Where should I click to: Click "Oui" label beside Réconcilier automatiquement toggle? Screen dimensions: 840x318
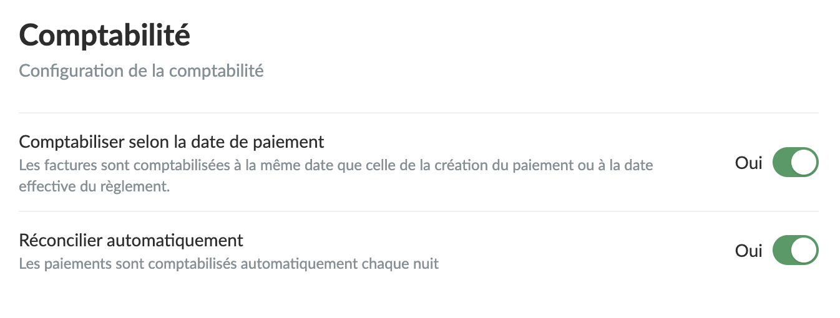coord(748,251)
